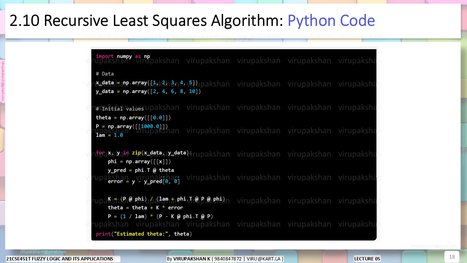The width and height of the screenshot is (467, 263).
Task: Click the '2.10 Recursive Least Squares Algorithm' heading
Action: click(146, 21)
